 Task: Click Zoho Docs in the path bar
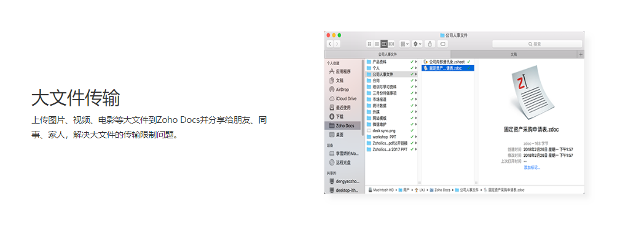pos(440,190)
